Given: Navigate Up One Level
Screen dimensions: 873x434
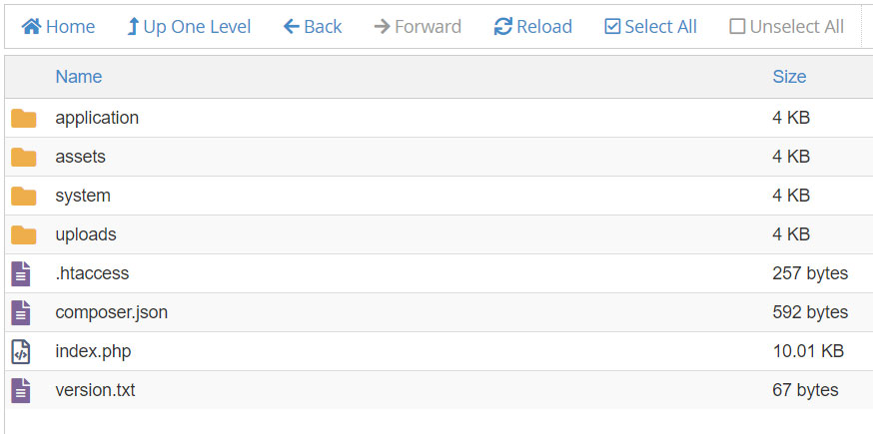Looking at the screenshot, I should 189,27.
